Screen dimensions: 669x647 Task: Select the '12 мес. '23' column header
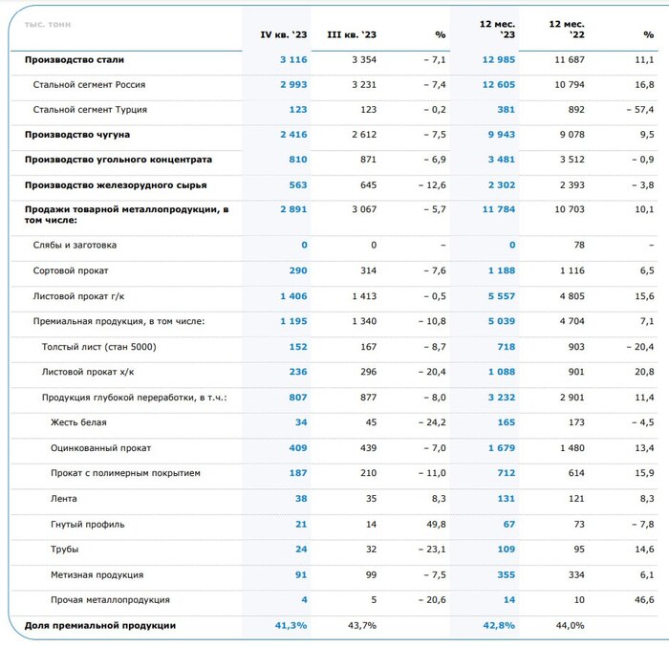[x=497, y=29]
